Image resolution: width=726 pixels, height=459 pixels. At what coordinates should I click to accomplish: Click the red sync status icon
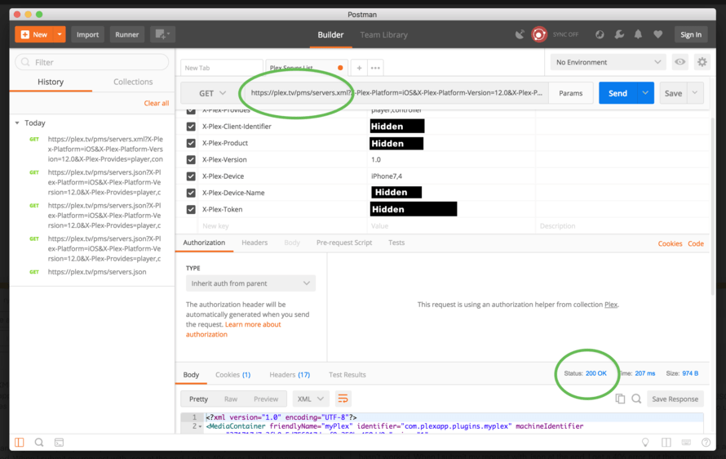pyautogui.click(x=539, y=34)
